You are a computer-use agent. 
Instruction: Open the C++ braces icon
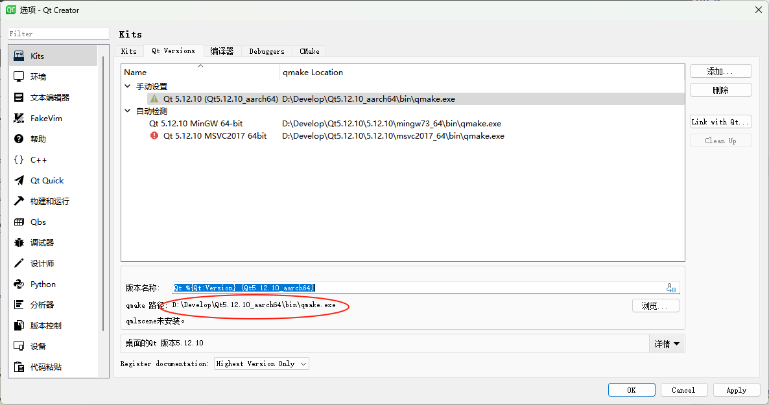coord(19,159)
